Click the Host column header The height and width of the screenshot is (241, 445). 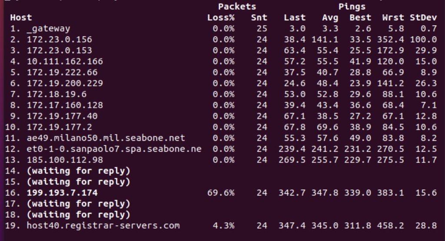coord(21,18)
